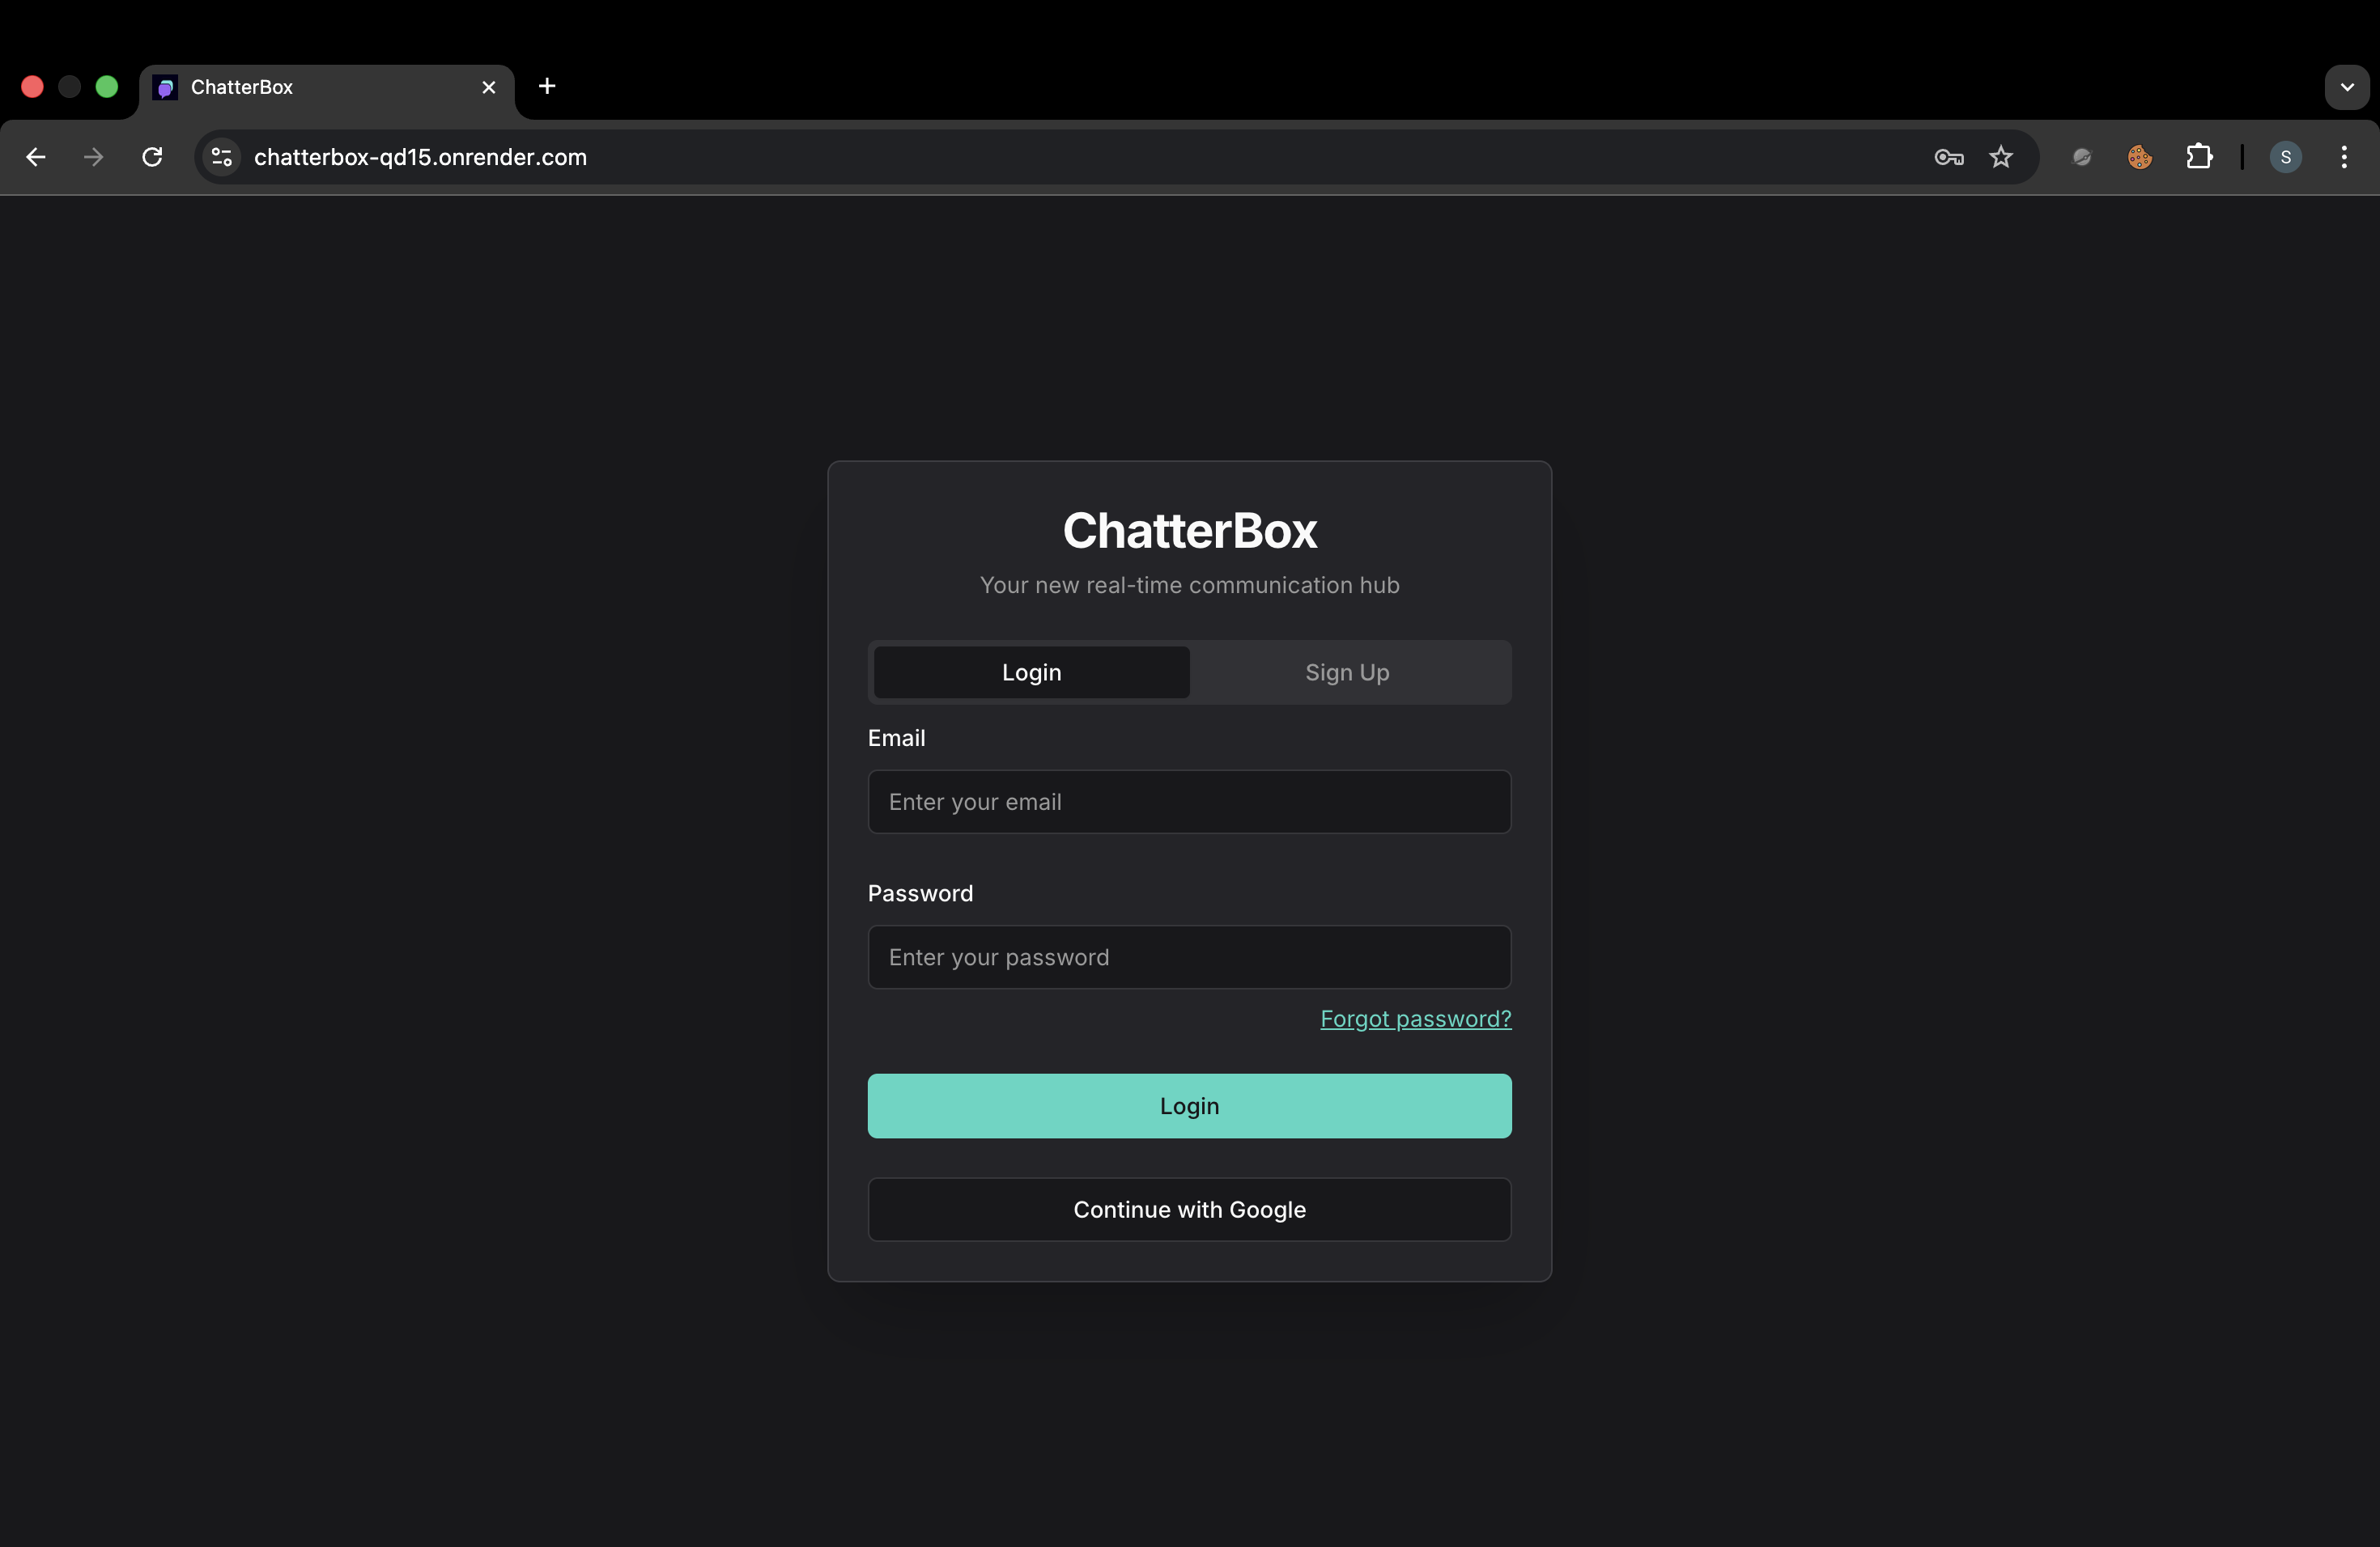Switch to the Login tab

click(1031, 672)
